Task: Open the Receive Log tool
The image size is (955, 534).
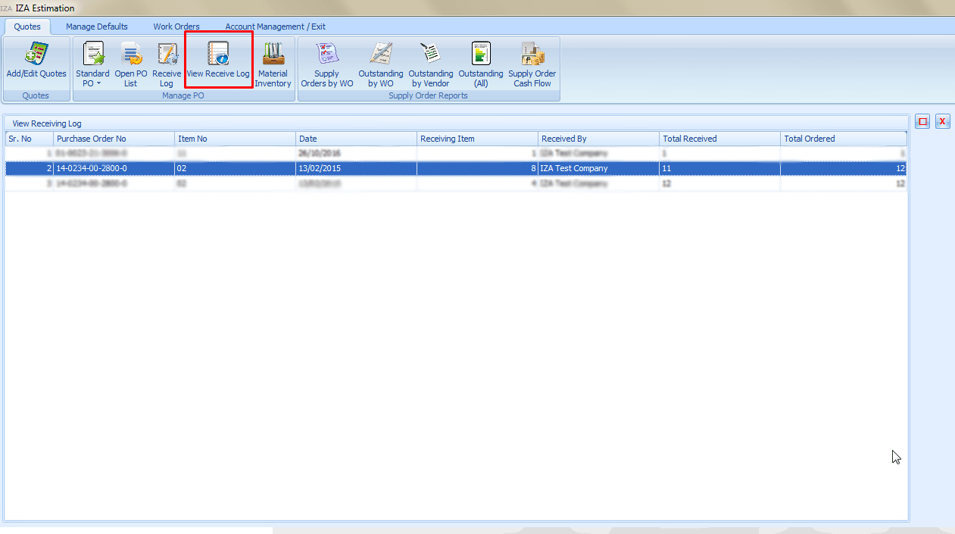Action: (167, 64)
